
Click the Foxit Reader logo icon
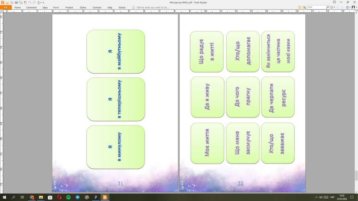tap(3, 3)
